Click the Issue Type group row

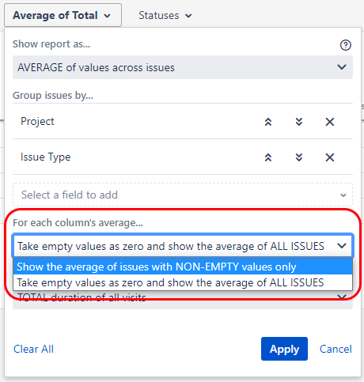[183, 157]
